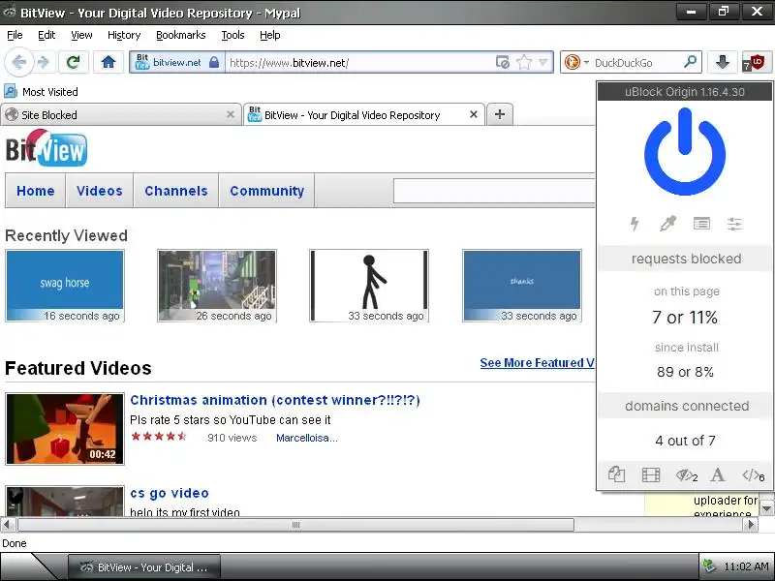Go to Home in BitView nav
This screenshot has width=775, height=581.
36,191
